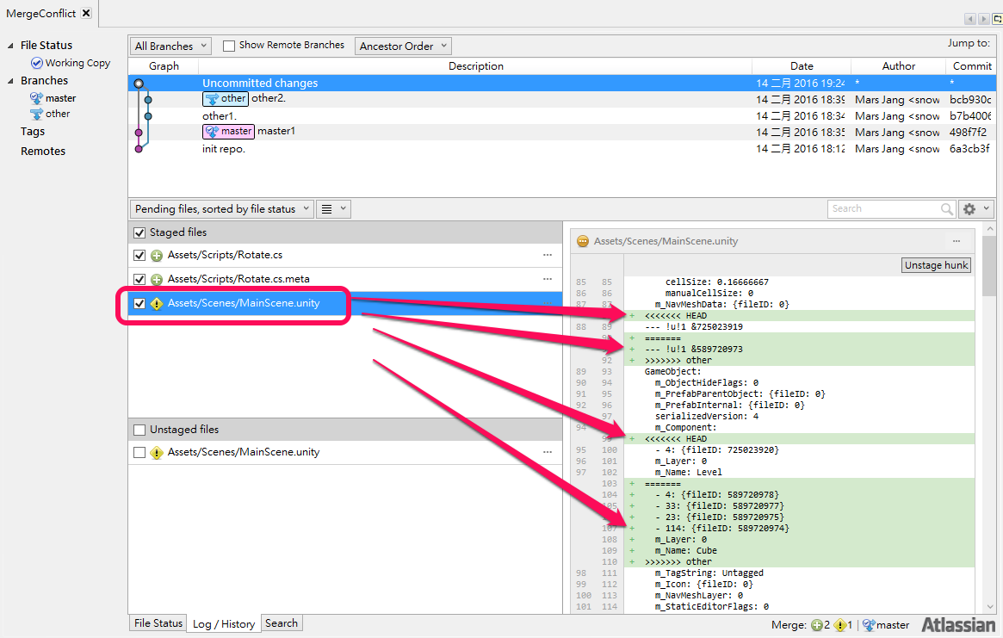
Task: Click the green added-file icon beside Rotate.cs
Action: click(156, 255)
